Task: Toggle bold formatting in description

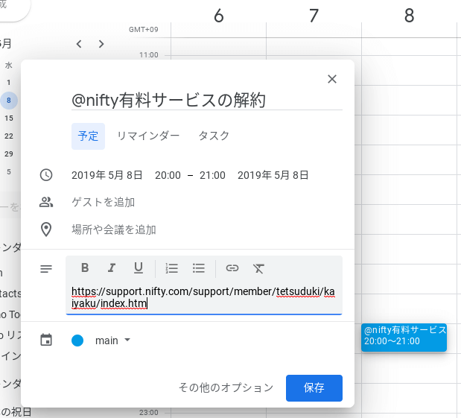Action: click(85, 268)
